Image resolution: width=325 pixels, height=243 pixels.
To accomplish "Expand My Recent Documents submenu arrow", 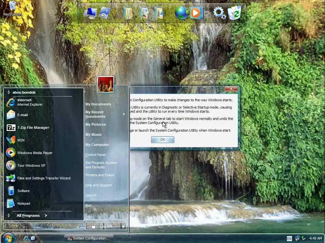I will [x=124, y=114].
